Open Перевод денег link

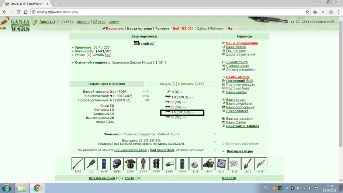pos(238,66)
